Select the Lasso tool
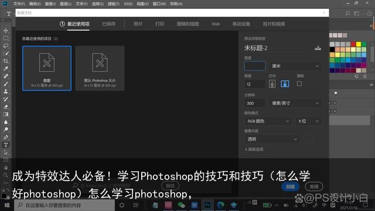This screenshot has width=375, height=211. click(6, 46)
